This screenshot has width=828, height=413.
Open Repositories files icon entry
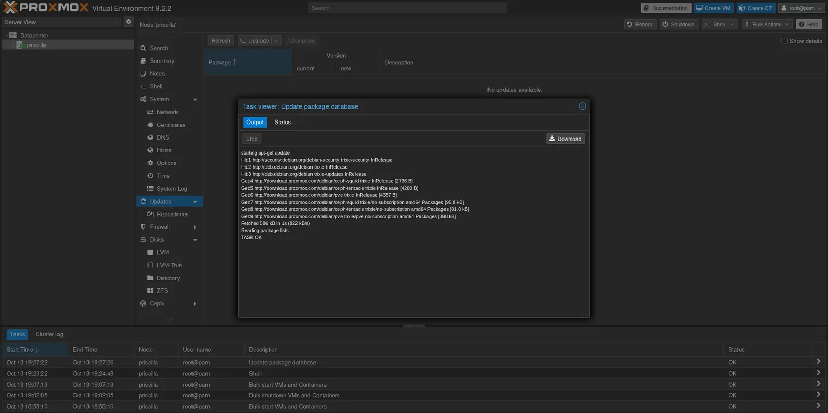point(151,214)
